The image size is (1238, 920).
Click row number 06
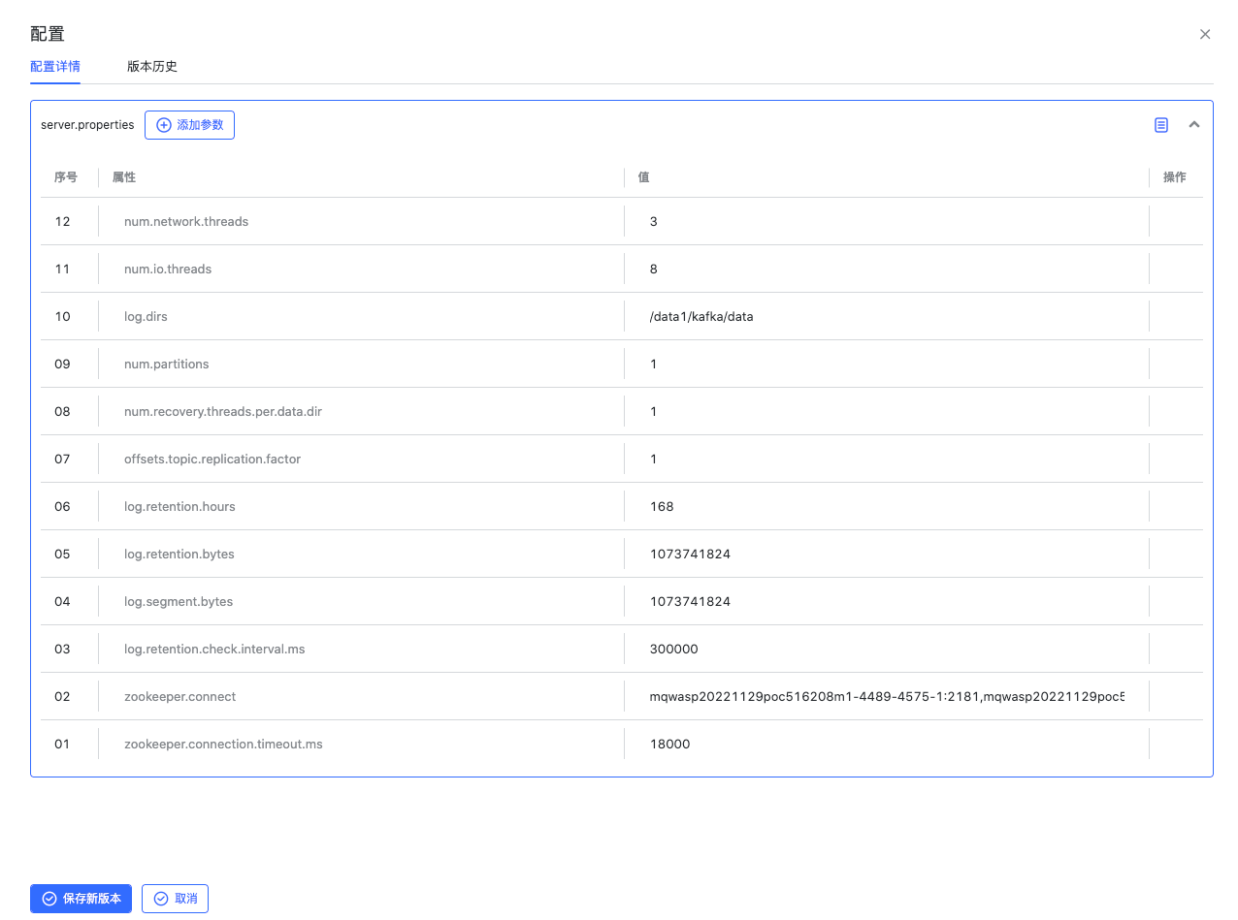tap(63, 507)
